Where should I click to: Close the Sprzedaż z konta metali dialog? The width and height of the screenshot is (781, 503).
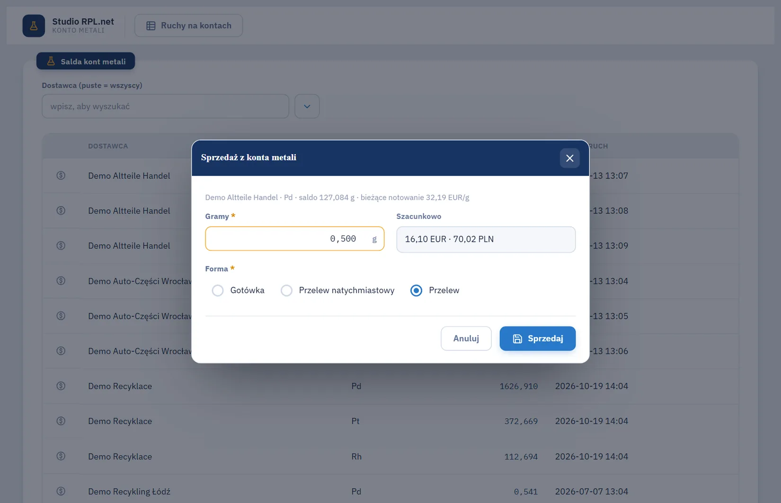pyautogui.click(x=569, y=158)
